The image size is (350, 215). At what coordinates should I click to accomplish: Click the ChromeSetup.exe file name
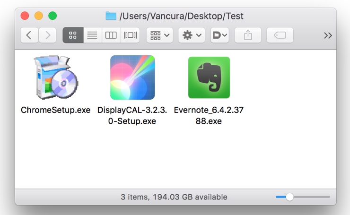point(56,110)
